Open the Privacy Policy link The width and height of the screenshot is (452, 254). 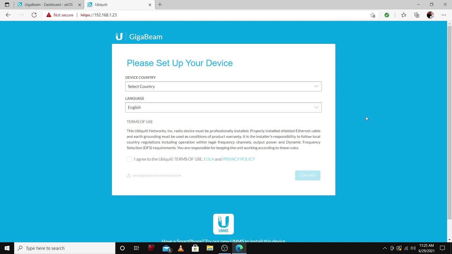click(x=238, y=159)
